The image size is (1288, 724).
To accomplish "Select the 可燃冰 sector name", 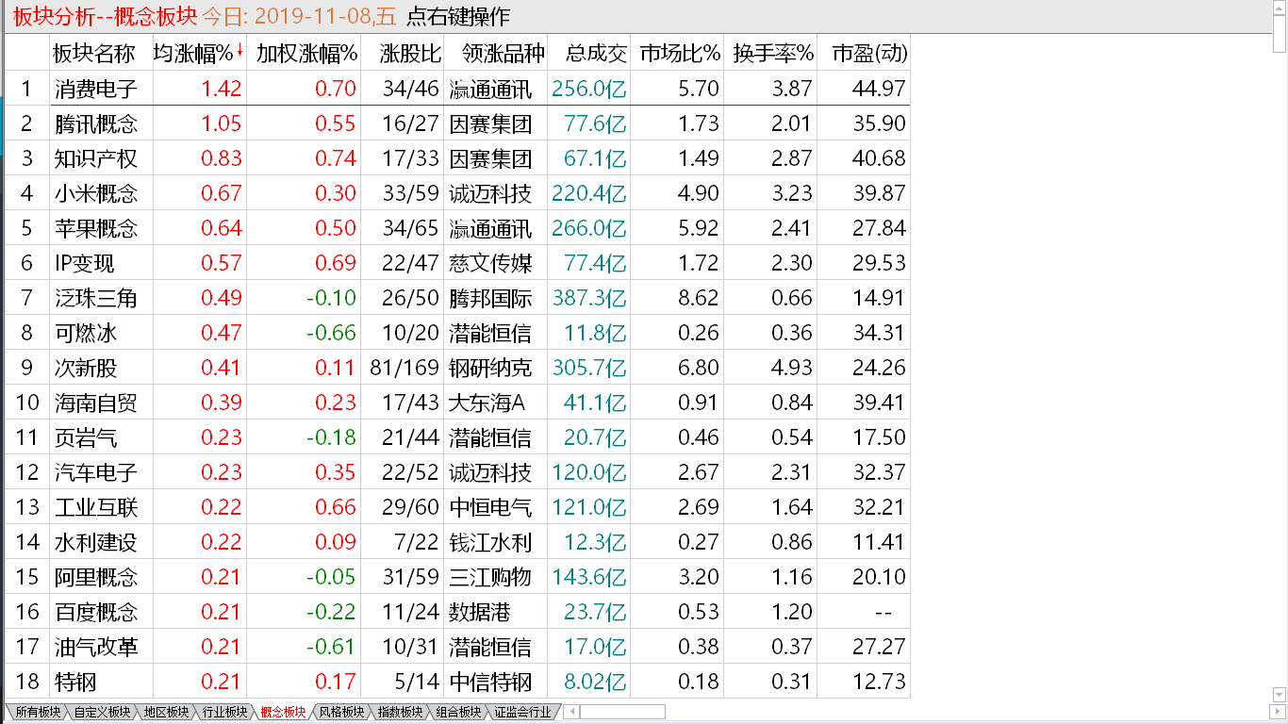I will coord(85,333).
